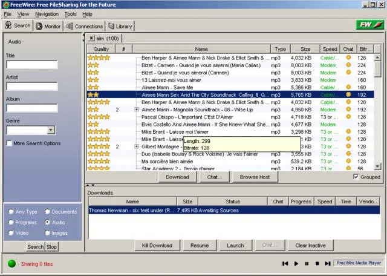Click chat icon for Bizet Carmen Maria Callas row

[348, 65]
